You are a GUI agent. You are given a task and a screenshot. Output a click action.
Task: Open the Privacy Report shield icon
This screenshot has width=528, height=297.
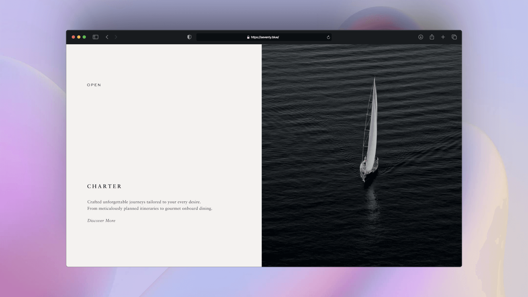[x=189, y=37]
